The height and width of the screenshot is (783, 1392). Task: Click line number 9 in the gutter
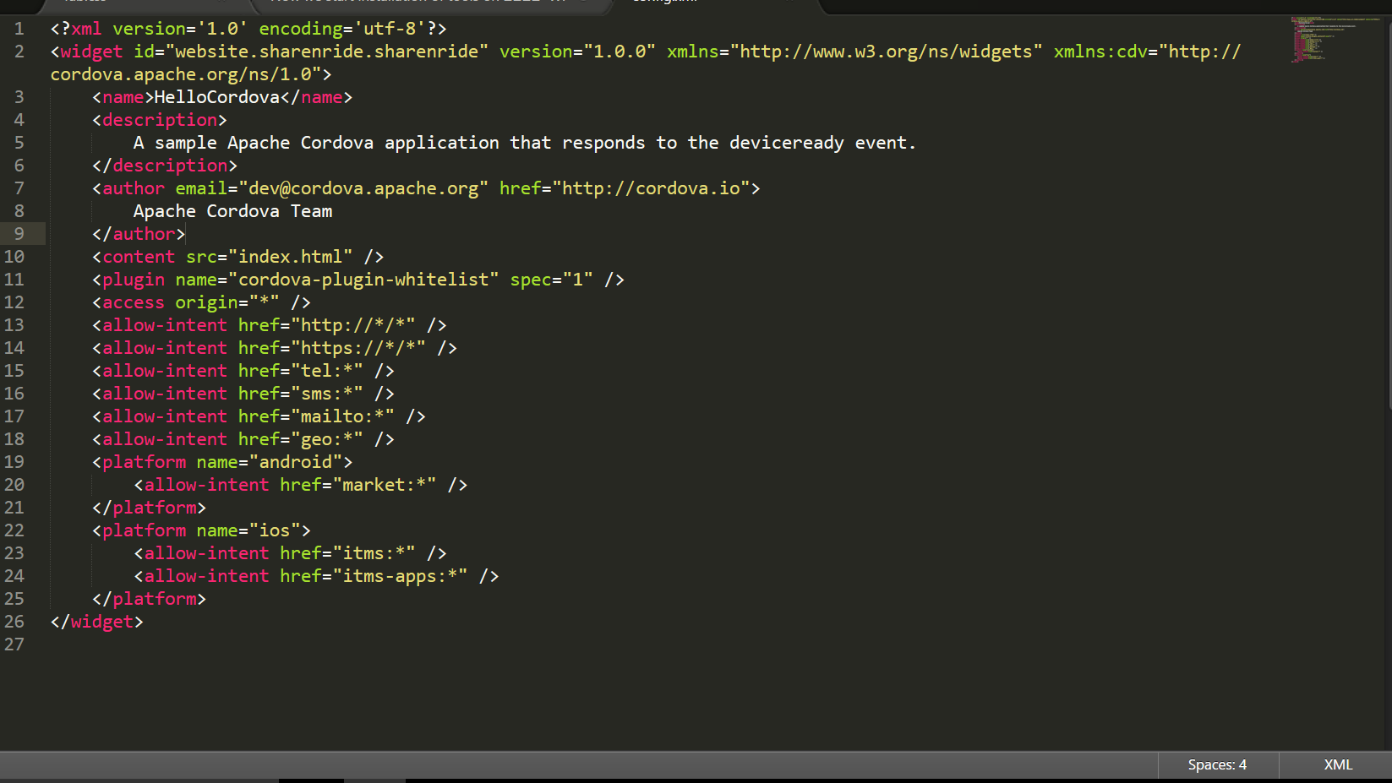pos(19,234)
